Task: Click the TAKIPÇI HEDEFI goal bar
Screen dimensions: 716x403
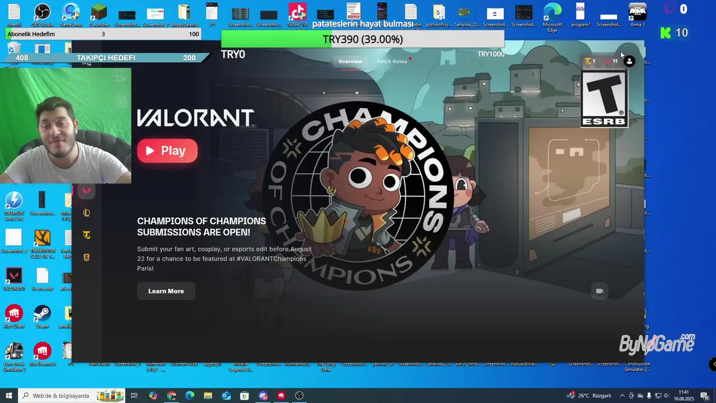Action: [105, 58]
